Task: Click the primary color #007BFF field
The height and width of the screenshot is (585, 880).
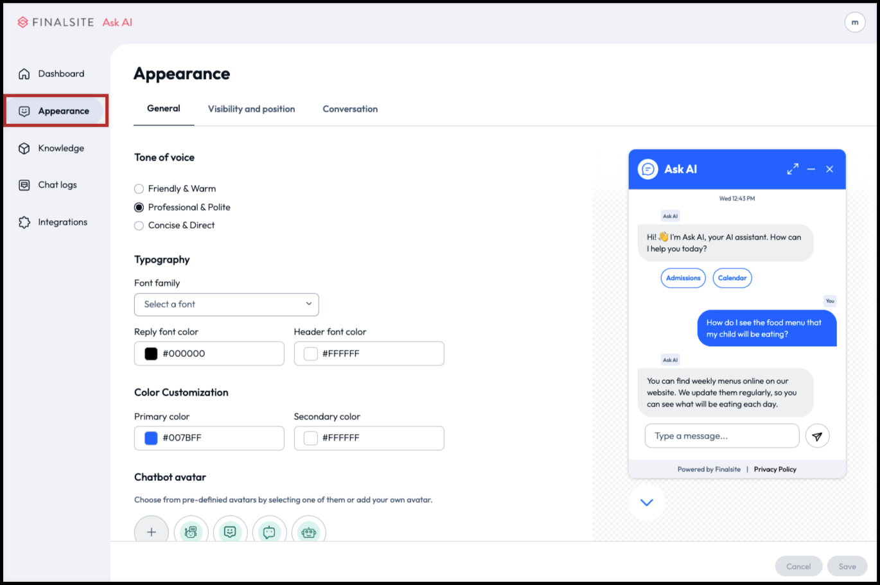Action: pyautogui.click(x=209, y=438)
